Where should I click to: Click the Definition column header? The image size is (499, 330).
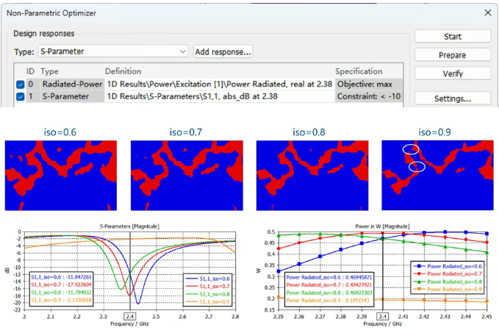(123, 71)
